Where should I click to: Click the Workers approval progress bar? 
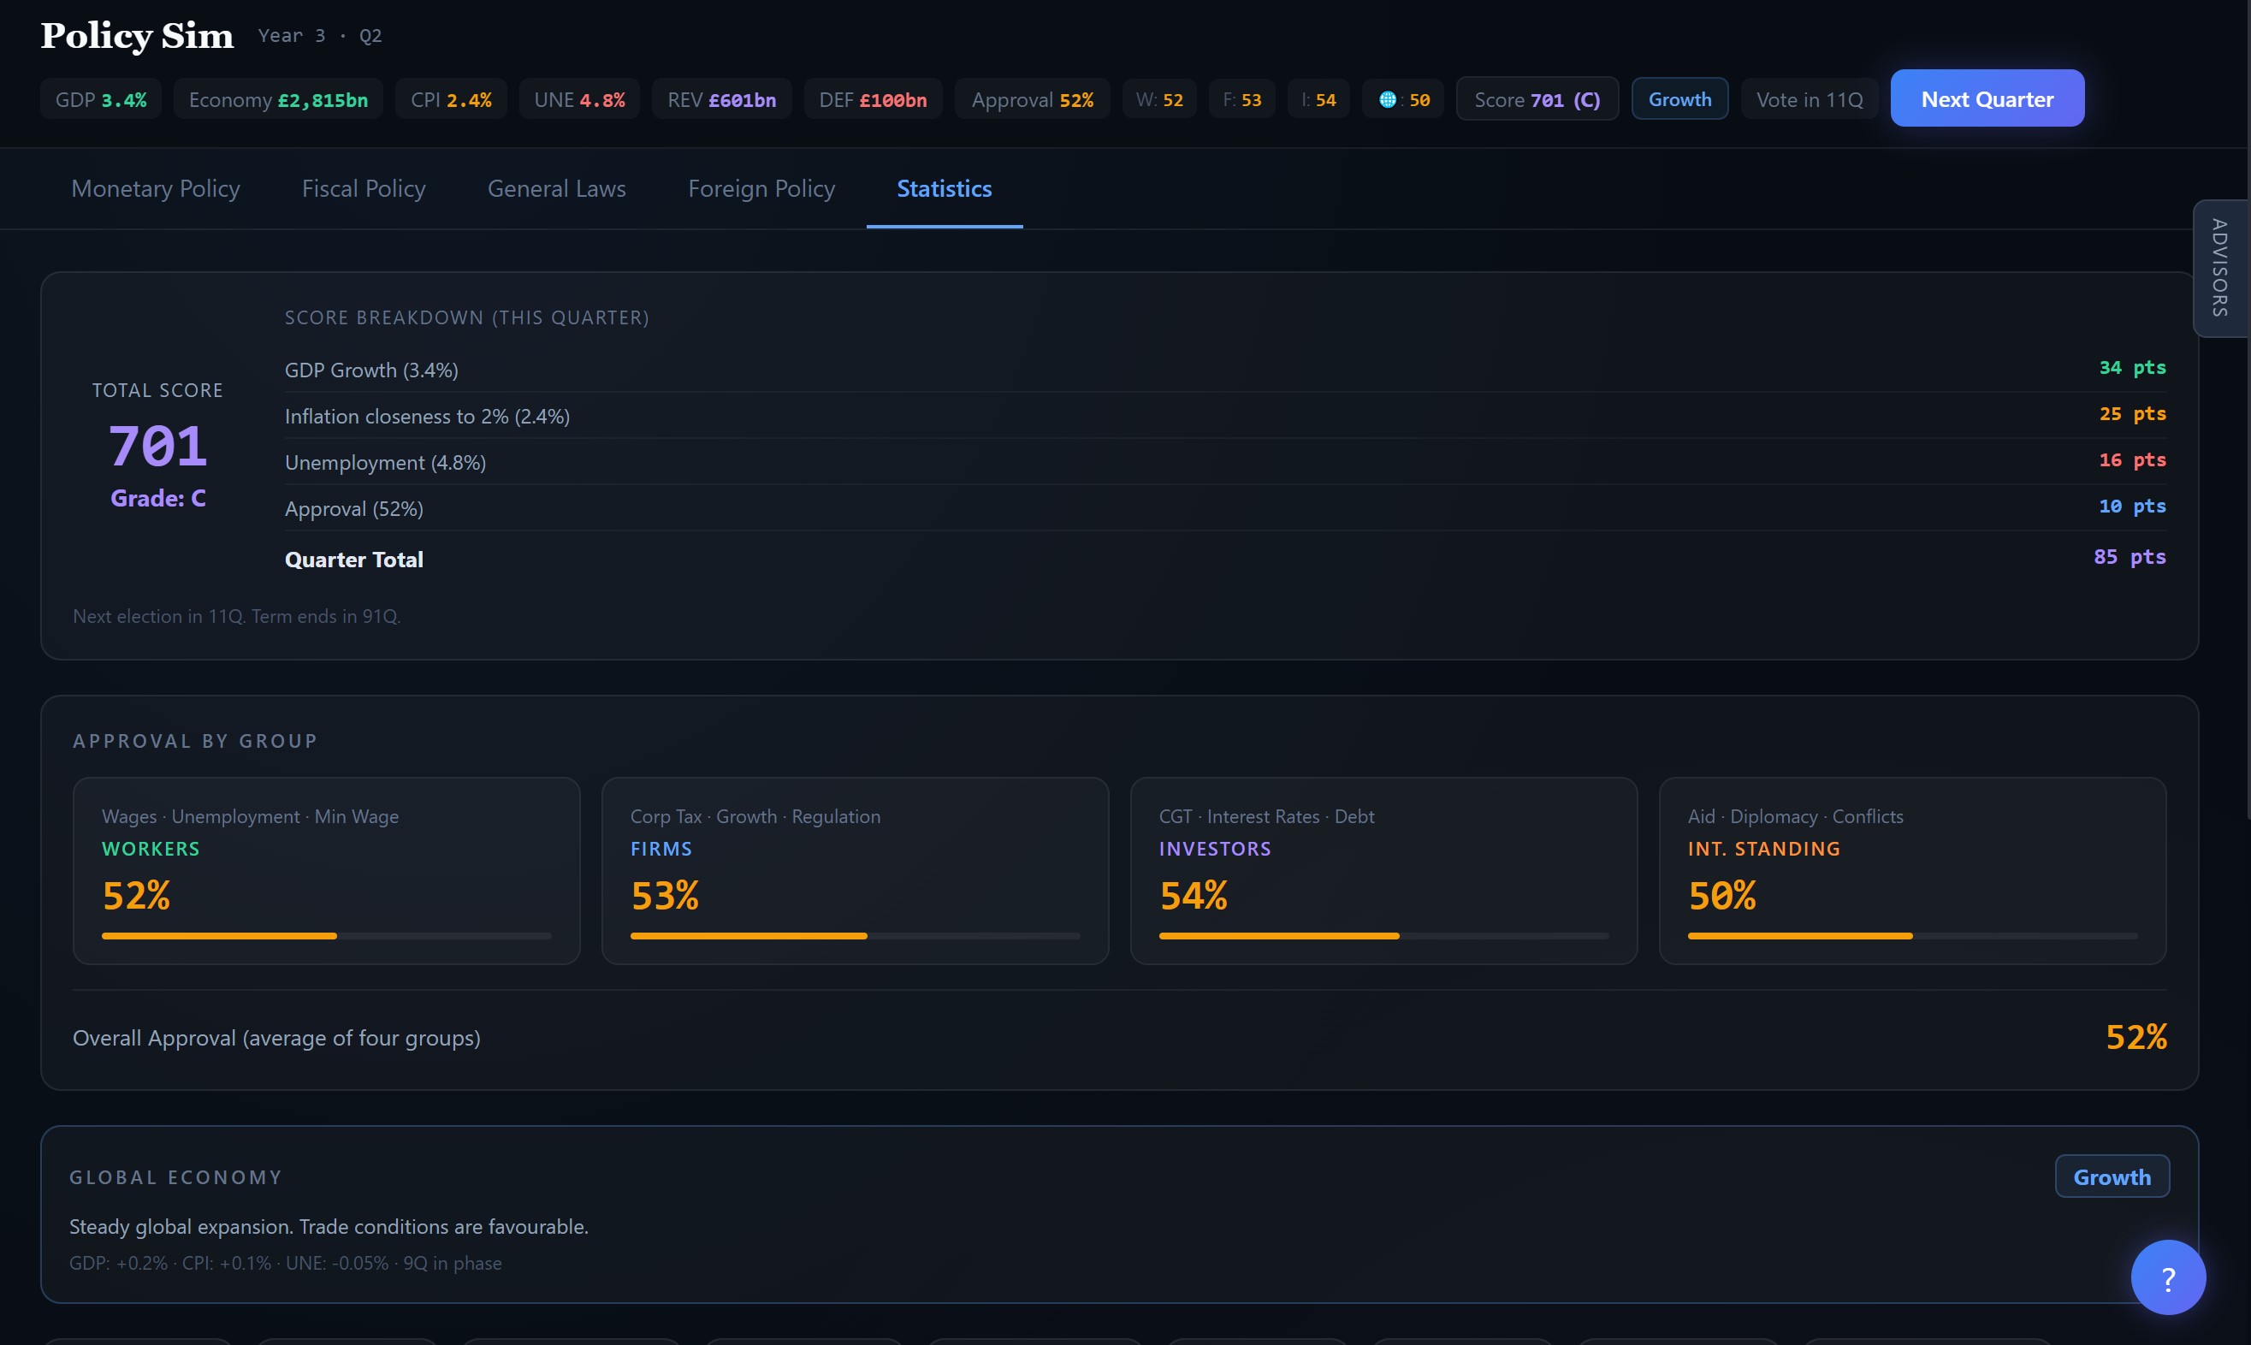[326, 935]
